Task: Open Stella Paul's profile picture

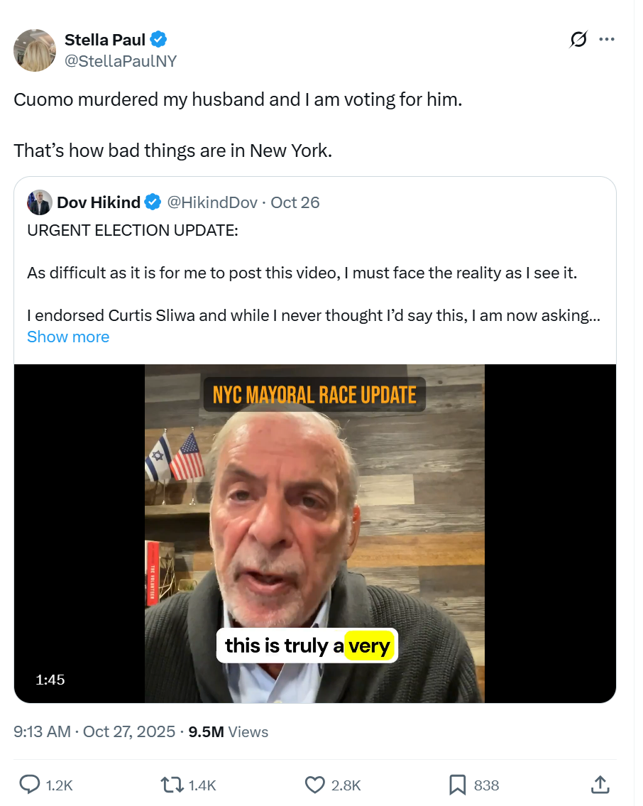Action: [34, 50]
